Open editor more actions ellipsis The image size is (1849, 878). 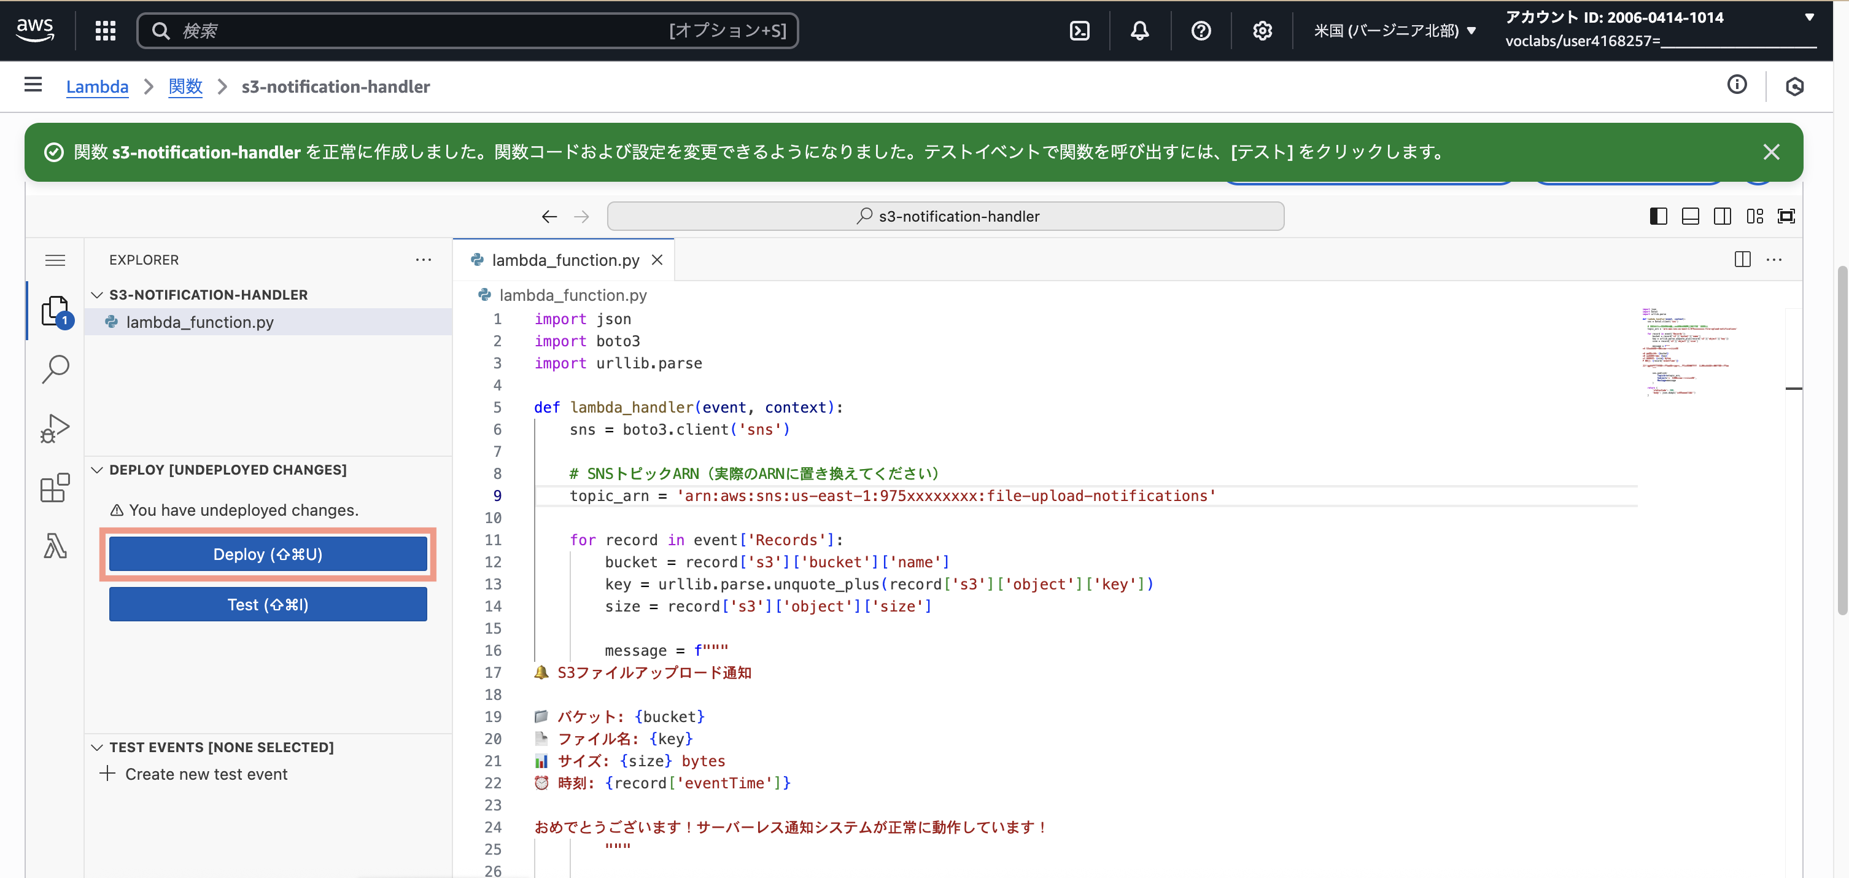[x=1773, y=260]
